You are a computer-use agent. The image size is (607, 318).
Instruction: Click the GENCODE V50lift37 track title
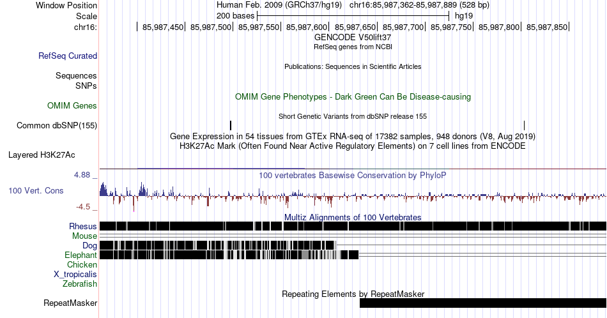coord(353,38)
